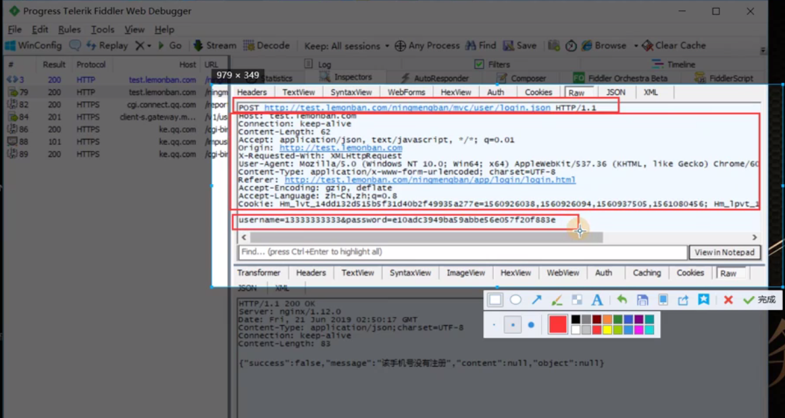Open the Referer login.html link
The height and width of the screenshot is (418, 785).
point(430,180)
